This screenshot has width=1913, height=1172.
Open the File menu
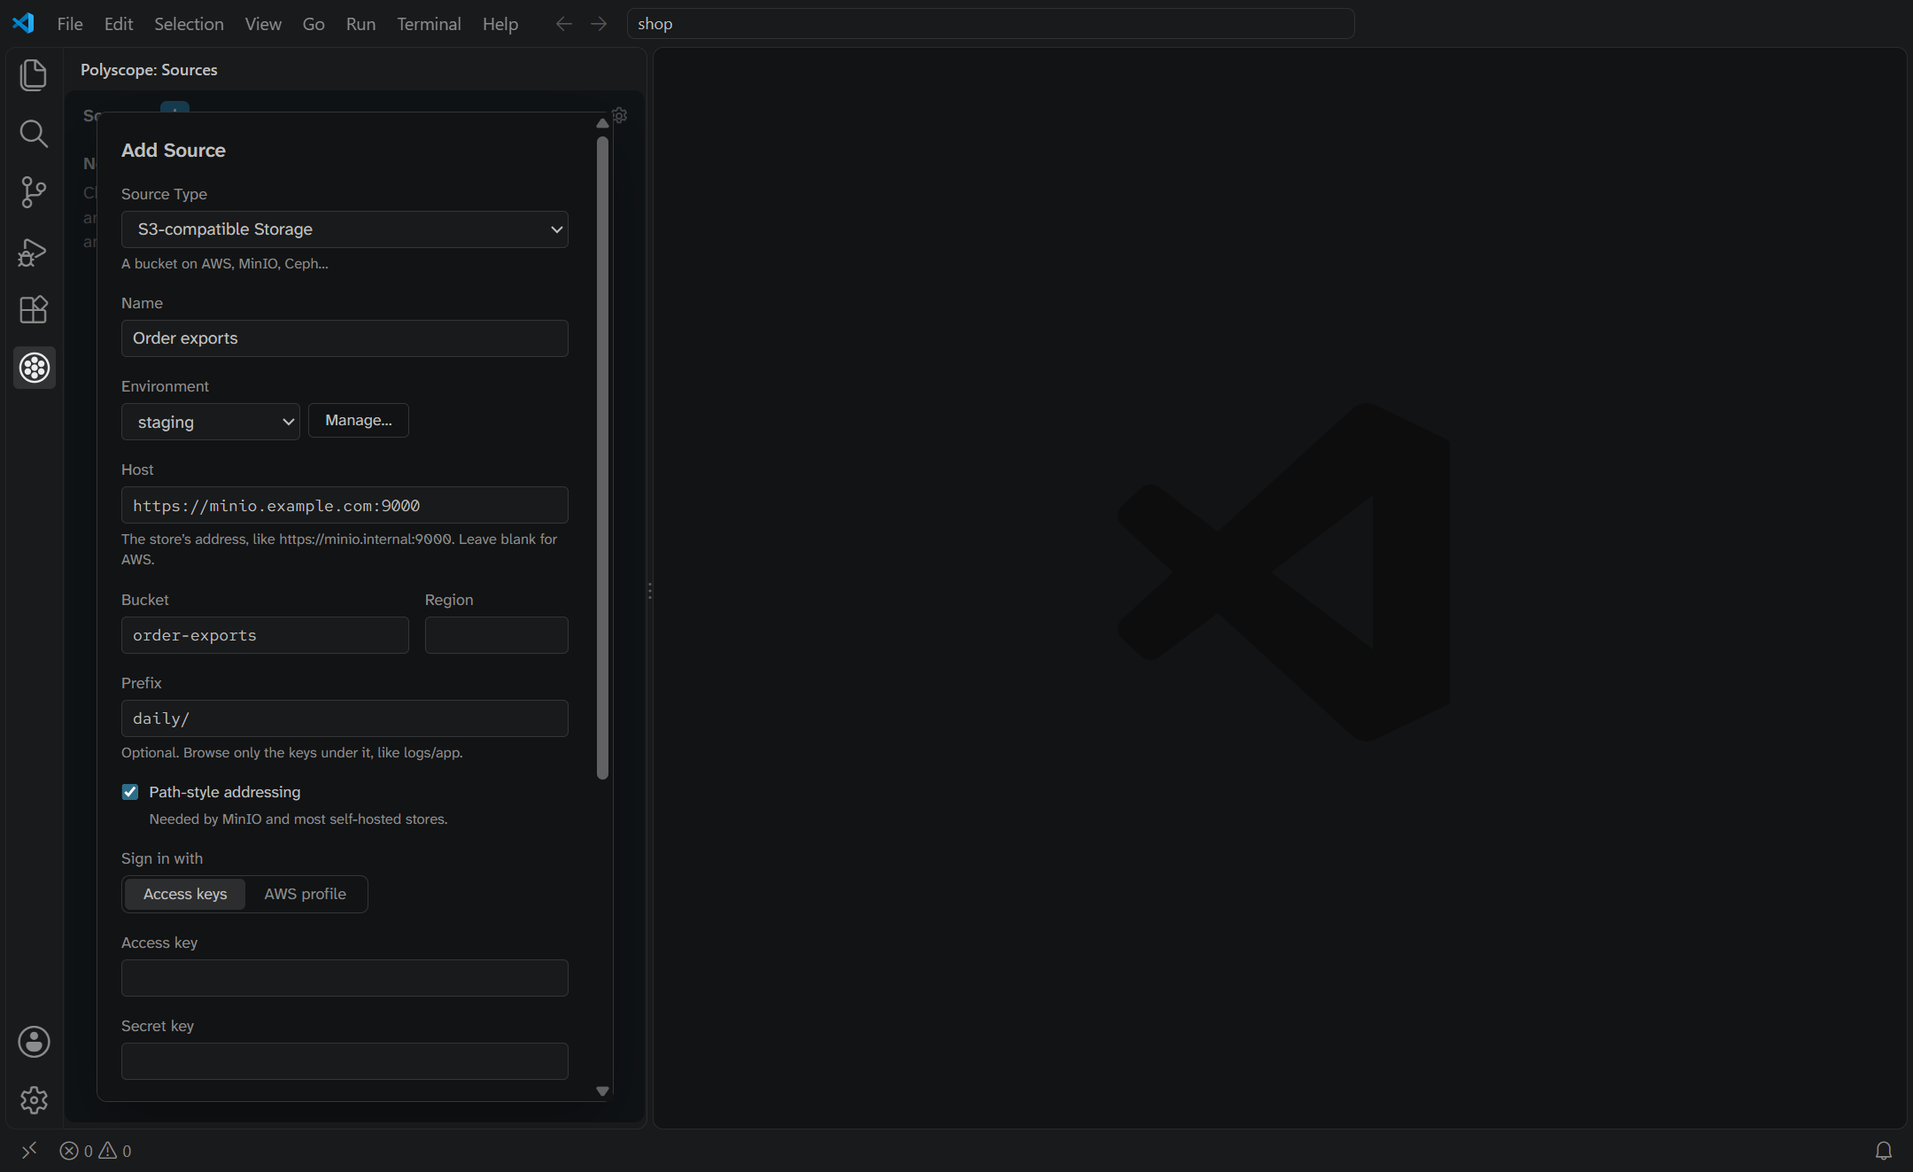(70, 24)
